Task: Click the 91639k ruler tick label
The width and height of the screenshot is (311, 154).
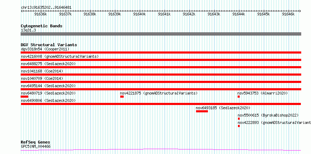Action: coord(115,14)
